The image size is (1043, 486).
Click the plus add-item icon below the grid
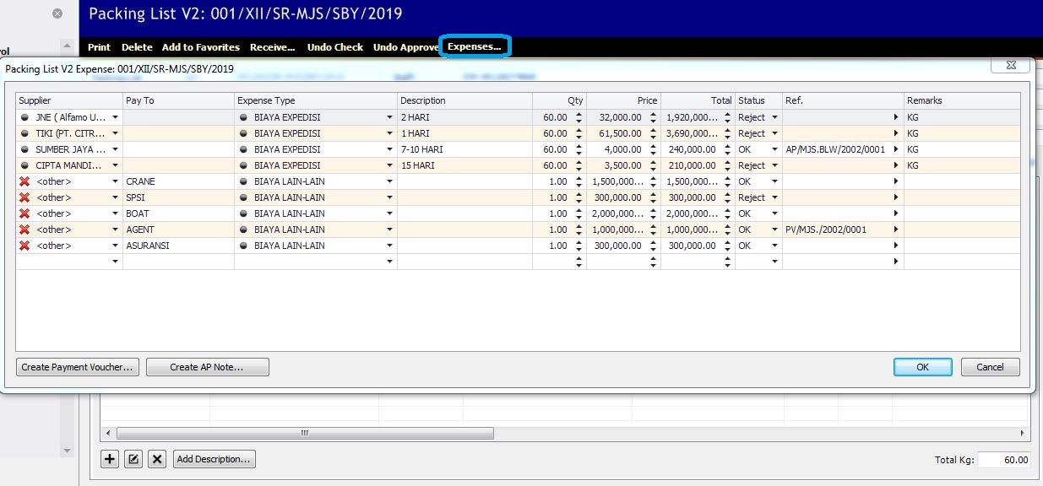click(110, 459)
